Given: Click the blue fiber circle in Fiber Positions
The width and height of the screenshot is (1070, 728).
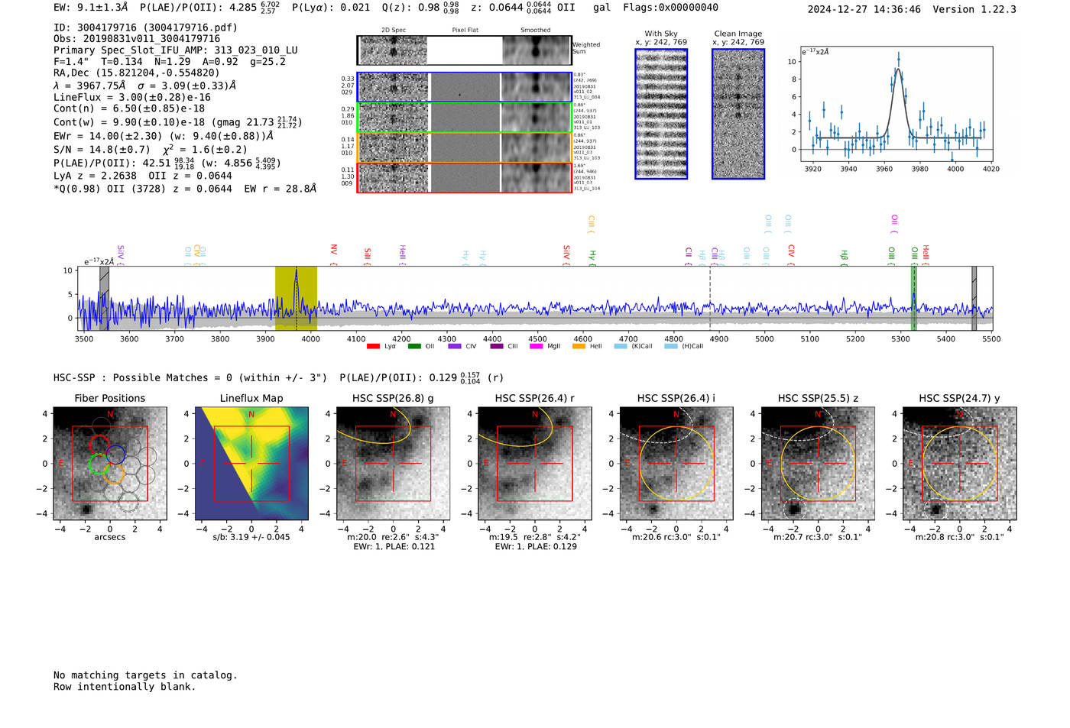Looking at the screenshot, I should [x=115, y=455].
